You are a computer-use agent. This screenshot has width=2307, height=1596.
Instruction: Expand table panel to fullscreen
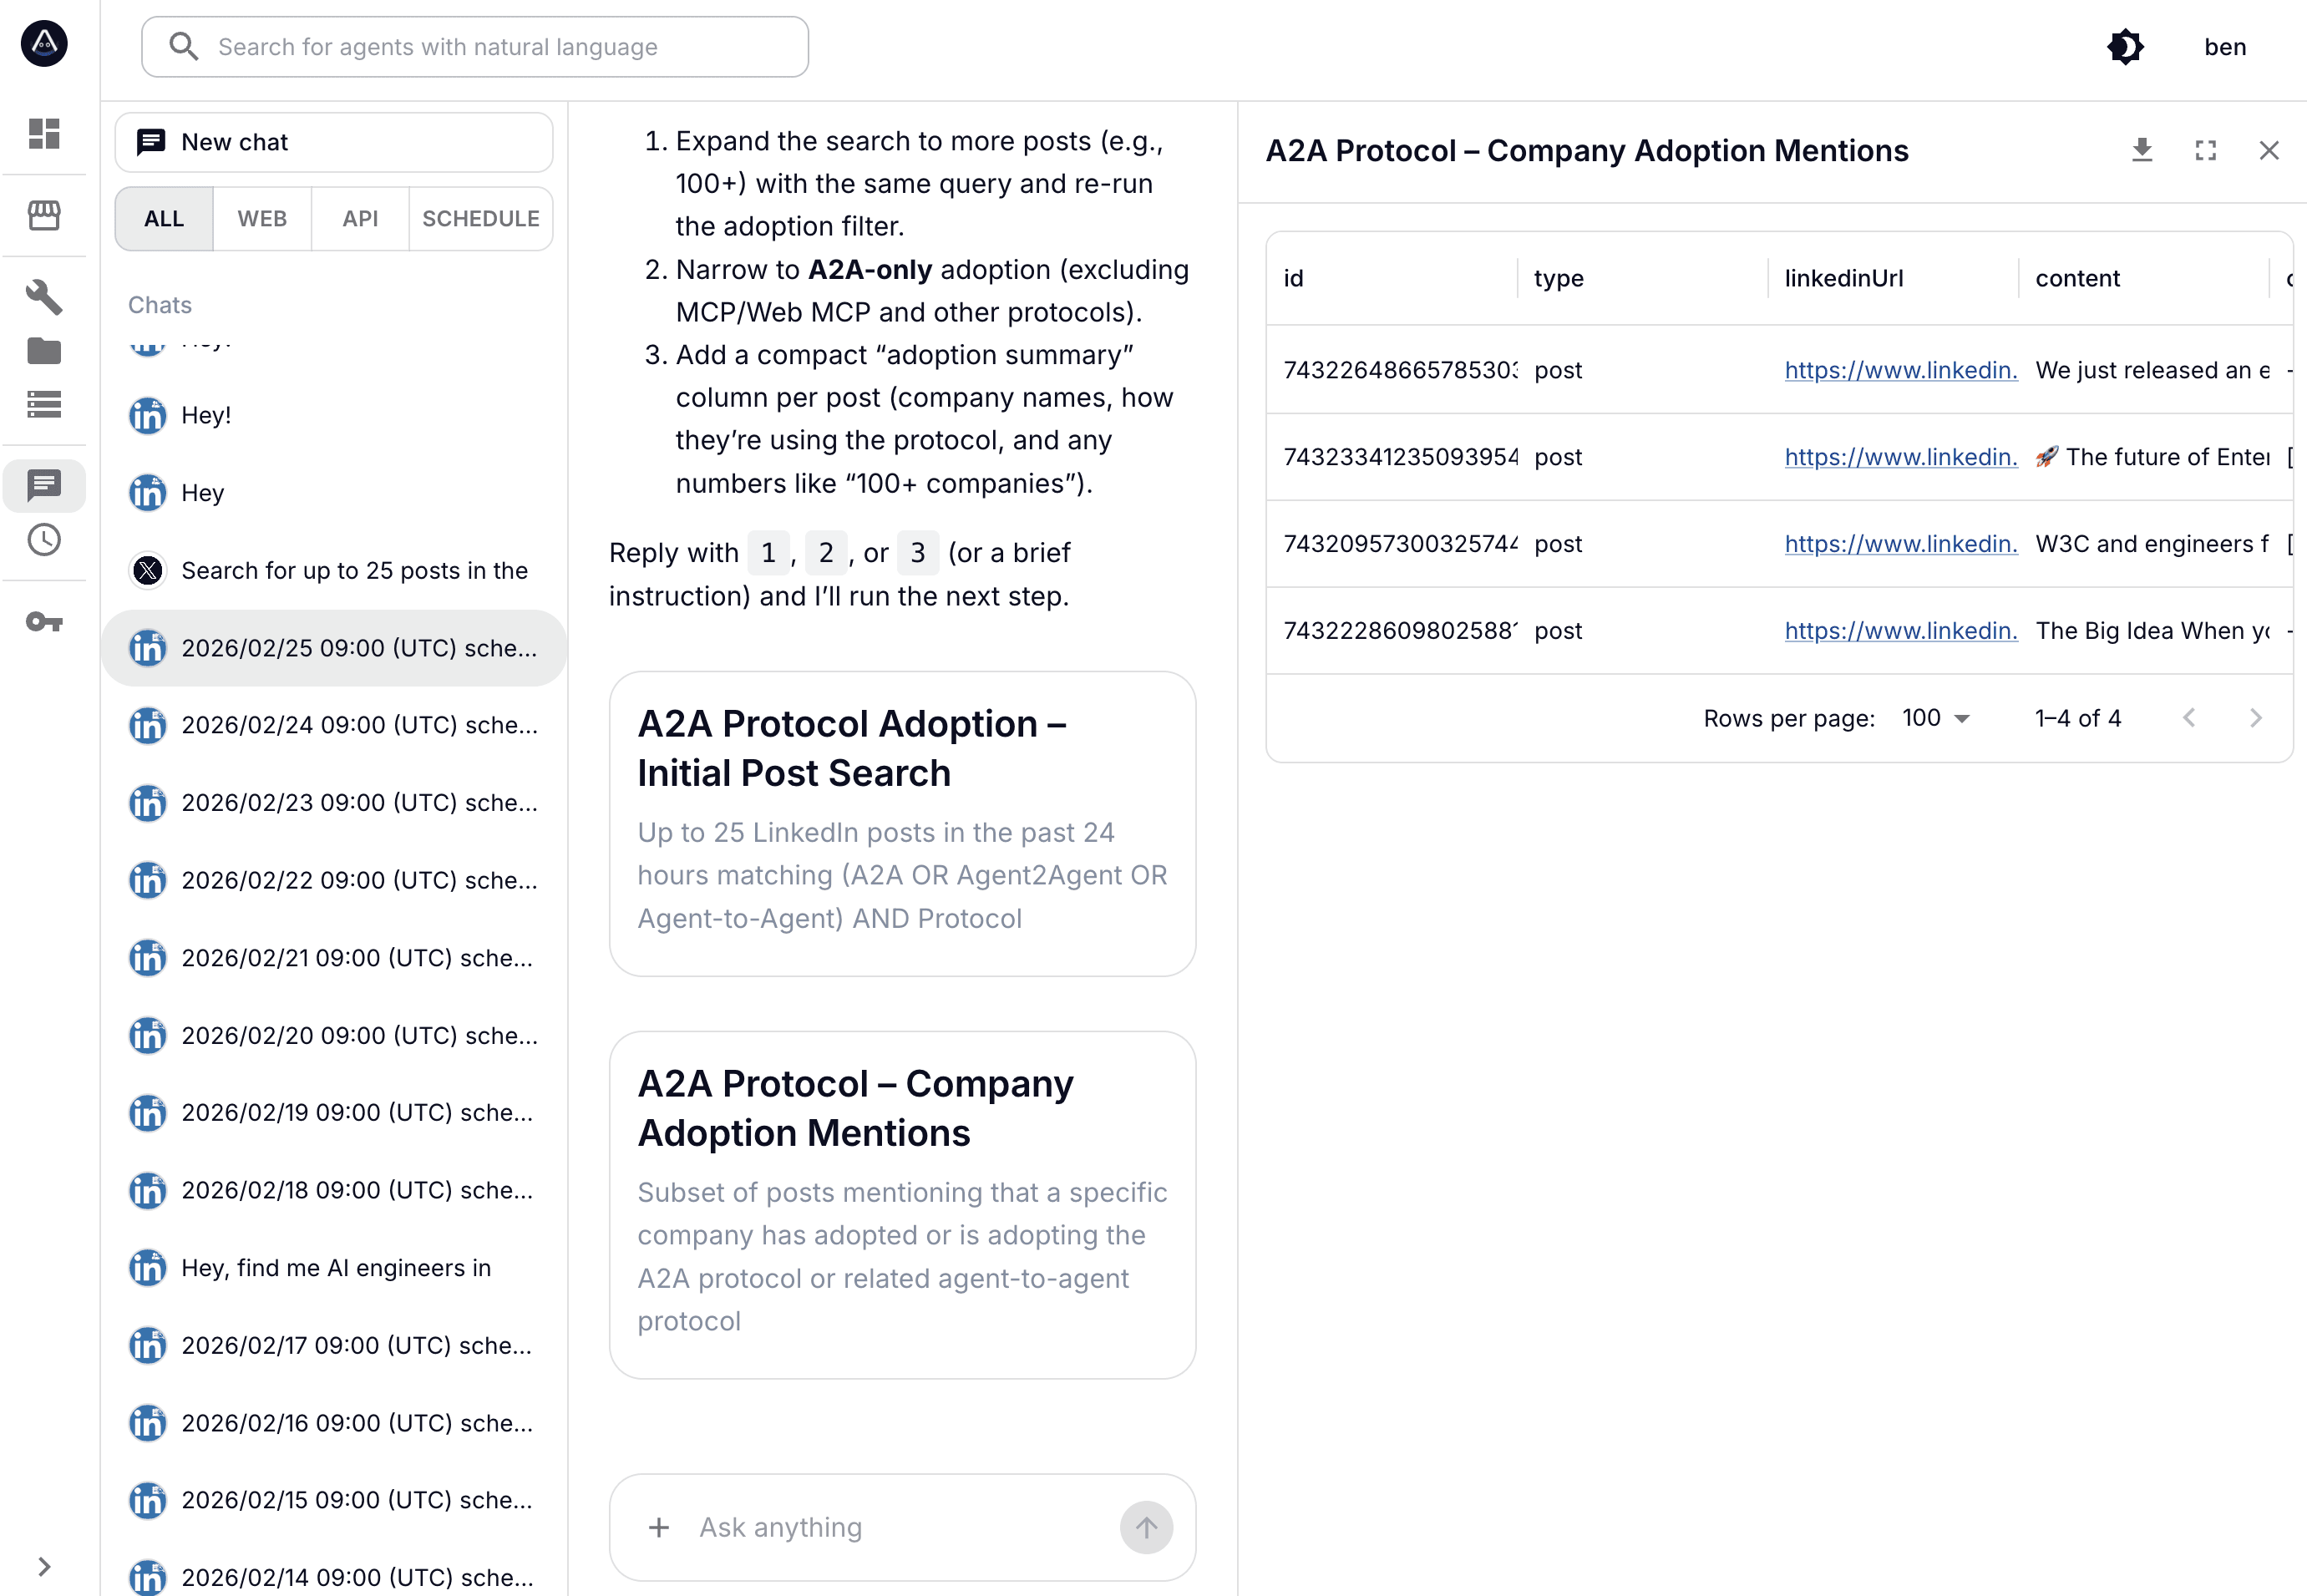pos(2205,150)
